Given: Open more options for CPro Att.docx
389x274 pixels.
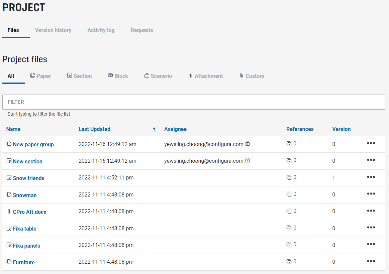Looking at the screenshot, I should pos(371,211).
